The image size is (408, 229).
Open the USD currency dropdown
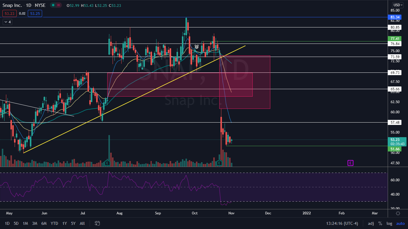pyautogui.click(x=398, y=5)
